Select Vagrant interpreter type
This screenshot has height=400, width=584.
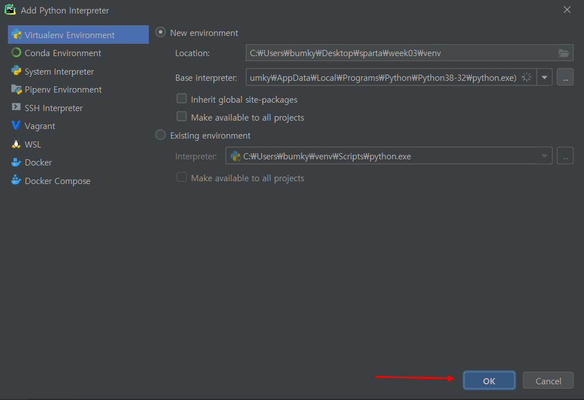click(78, 126)
